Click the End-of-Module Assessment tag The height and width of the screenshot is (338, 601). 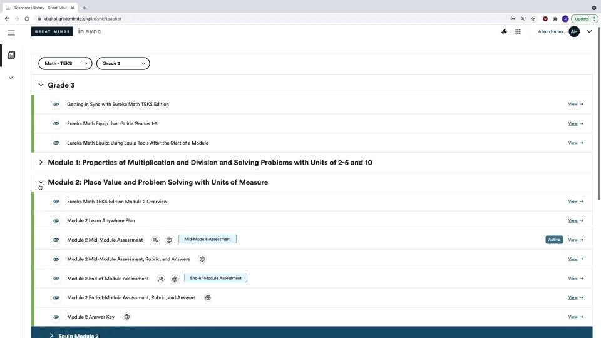click(215, 278)
